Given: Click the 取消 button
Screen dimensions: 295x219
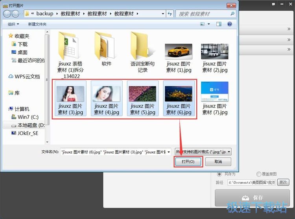Looking at the screenshot, I should click(x=218, y=162).
